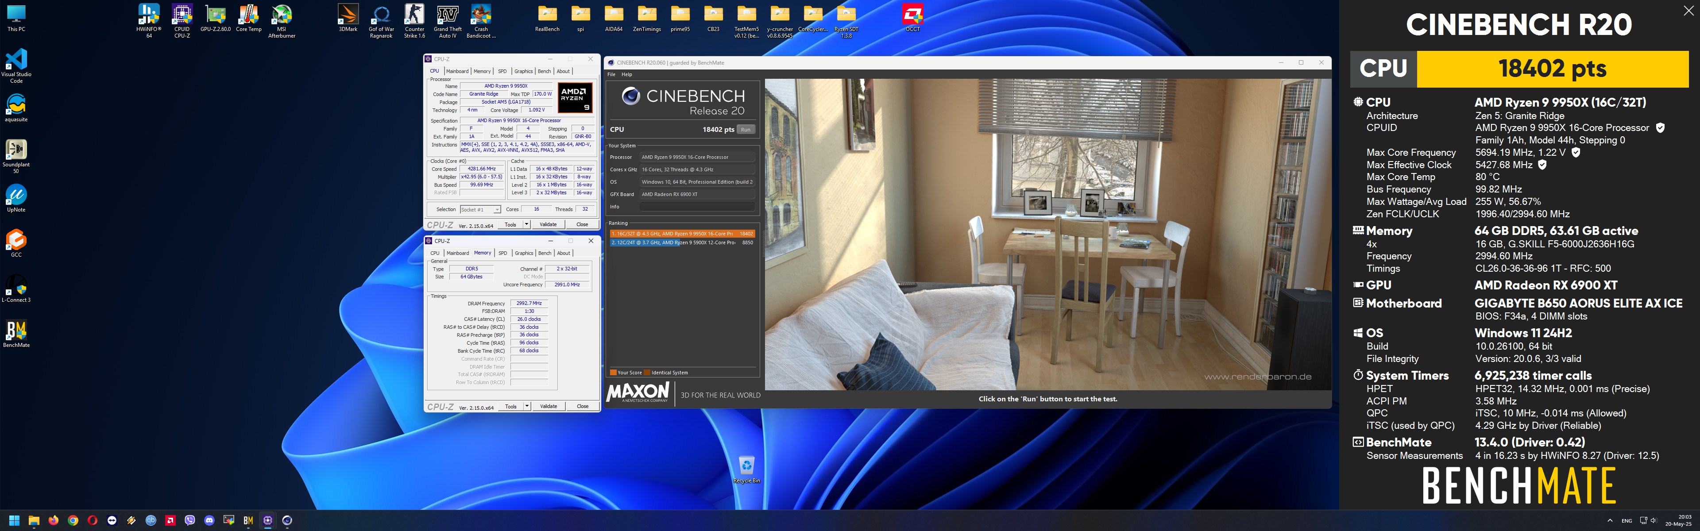This screenshot has width=1700, height=531.
Task: Click the Close button in lower CPU-Z
Action: pos(583,406)
